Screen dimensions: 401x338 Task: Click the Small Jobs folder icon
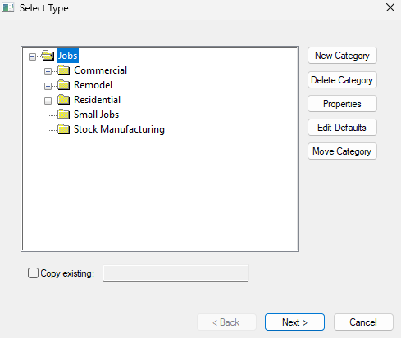(64, 115)
